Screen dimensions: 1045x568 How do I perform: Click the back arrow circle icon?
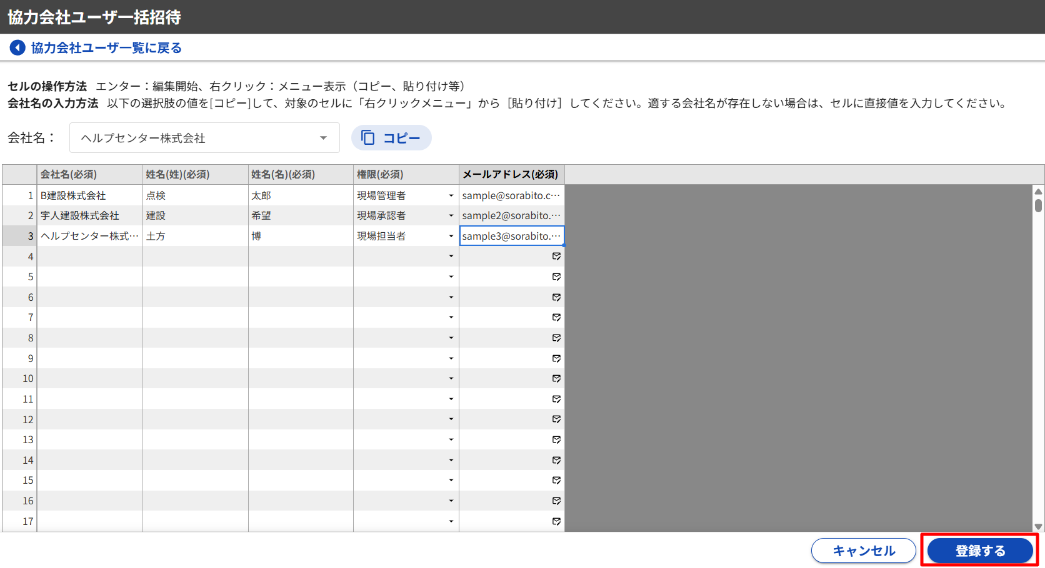click(17, 48)
